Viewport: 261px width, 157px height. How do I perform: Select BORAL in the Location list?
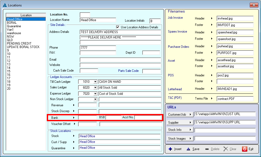26,23
